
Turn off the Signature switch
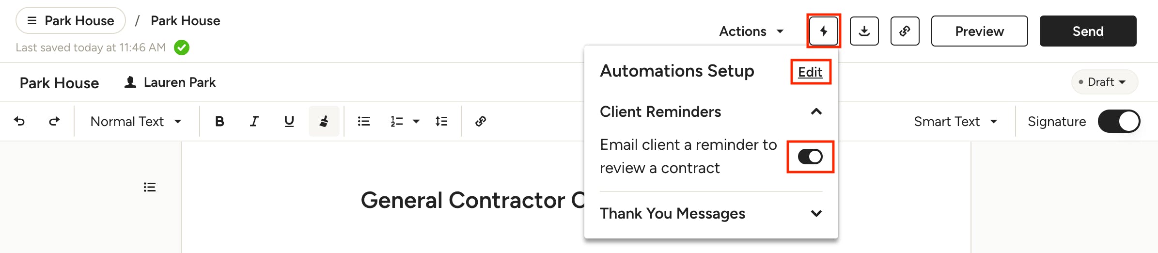coord(1118,121)
